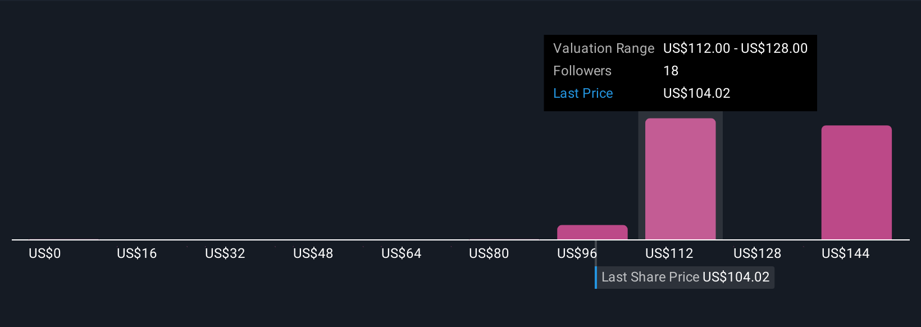
Task: Click the Last Share Price US$104.02 label
Action: click(x=685, y=278)
